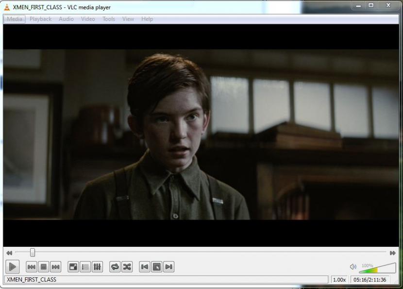Toggle random shuffle playback
This screenshot has width=403, height=289.
click(x=127, y=267)
